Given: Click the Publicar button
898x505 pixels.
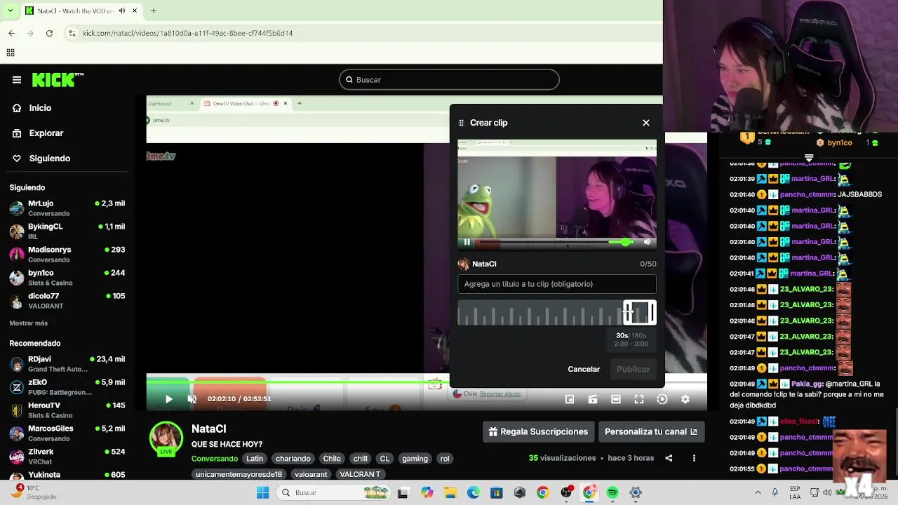Looking at the screenshot, I should point(633,369).
